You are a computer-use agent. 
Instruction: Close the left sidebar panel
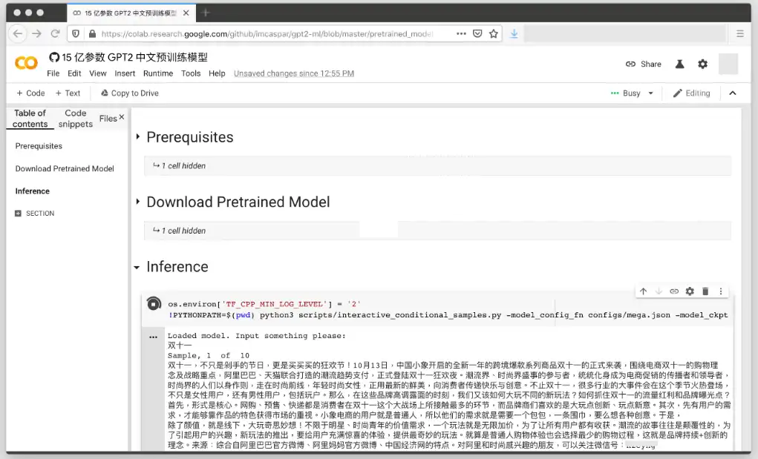[121, 117]
